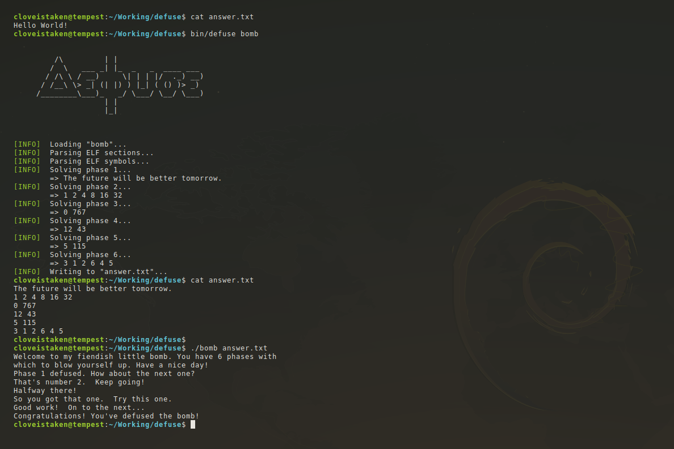The height and width of the screenshot is (449, 674).
Task: Click "So you got that one. Try this one."
Action: [x=92, y=399]
